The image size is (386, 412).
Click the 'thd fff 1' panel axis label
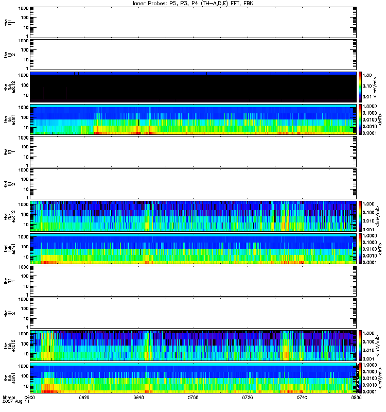pyautogui.click(x=9, y=151)
